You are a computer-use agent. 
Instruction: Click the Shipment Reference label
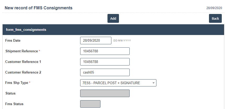pyautogui.click(x=22, y=51)
